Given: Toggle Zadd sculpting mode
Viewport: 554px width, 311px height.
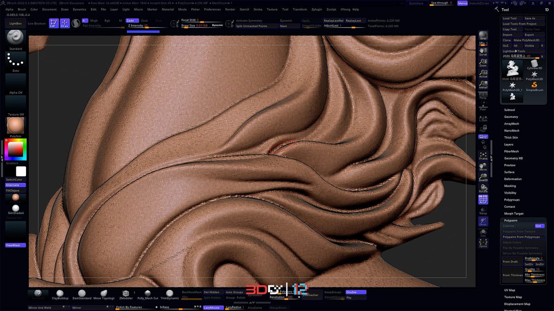Looking at the screenshot, I should tap(132, 21).
